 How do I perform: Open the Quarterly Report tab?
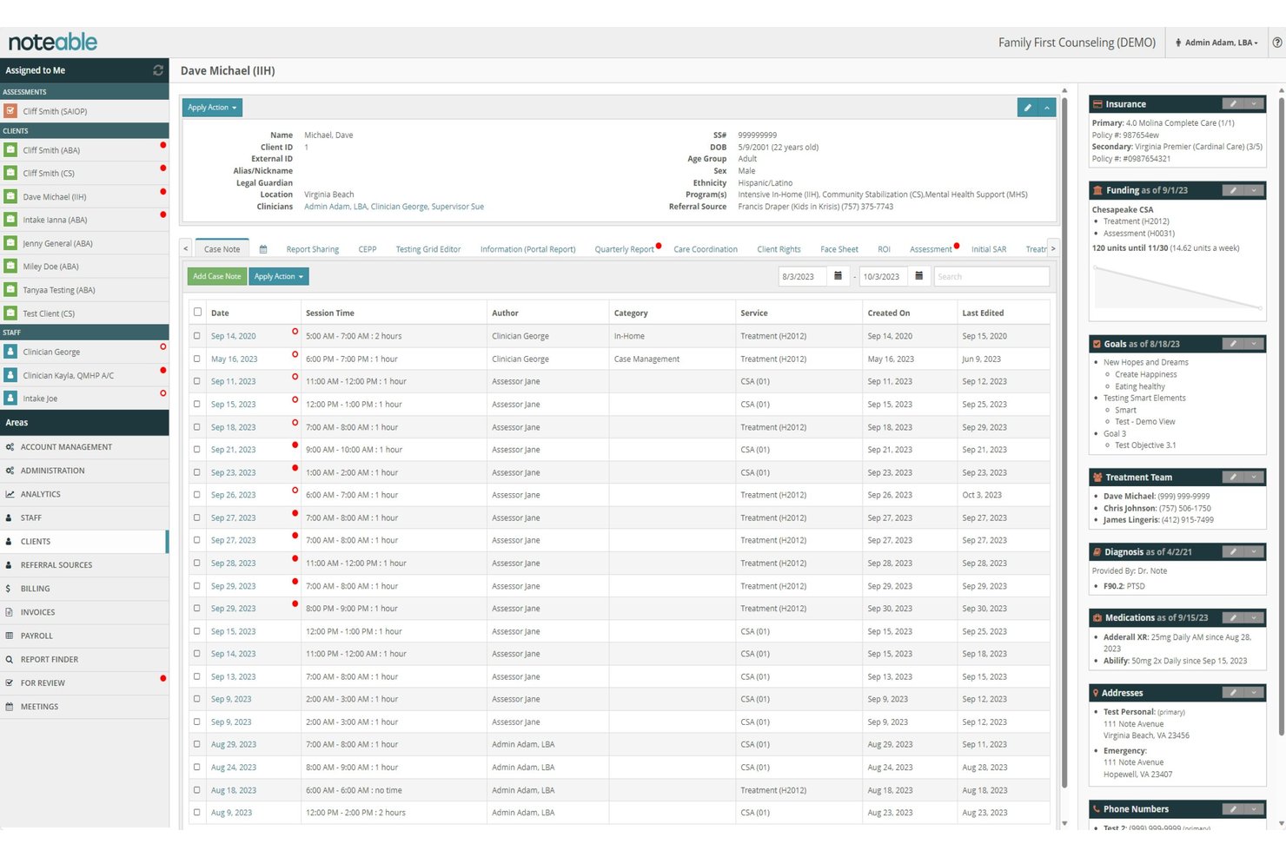(624, 249)
